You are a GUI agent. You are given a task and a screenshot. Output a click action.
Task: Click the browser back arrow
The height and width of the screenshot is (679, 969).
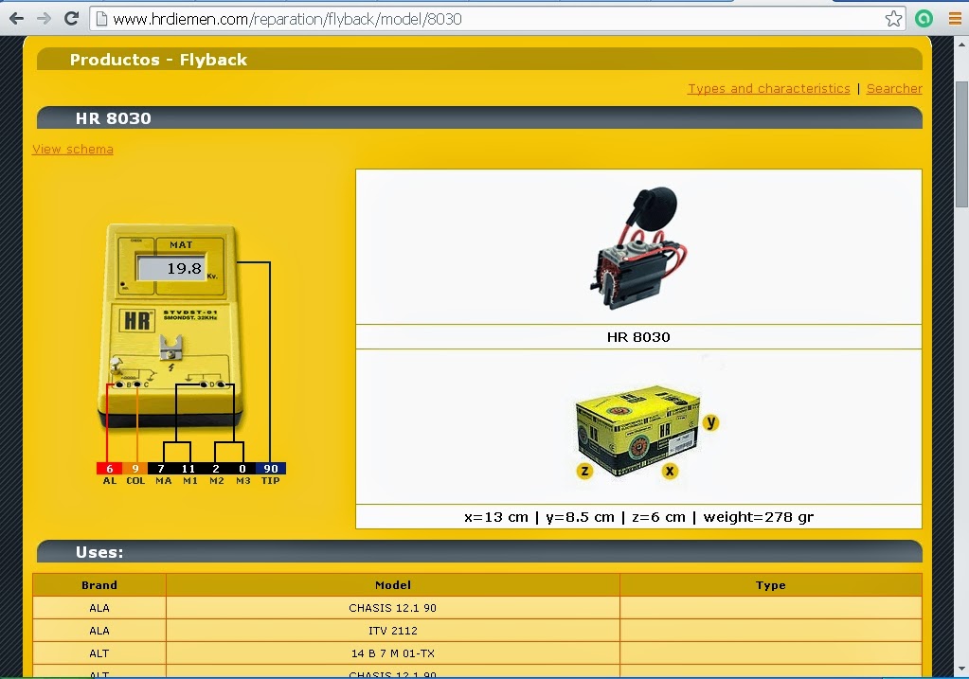pos(17,19)
